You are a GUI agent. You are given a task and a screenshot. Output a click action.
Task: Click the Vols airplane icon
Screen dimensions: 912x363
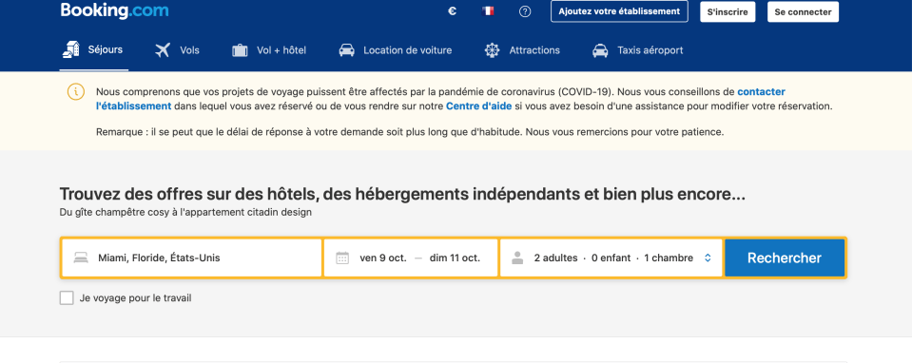tap(163, 50)
